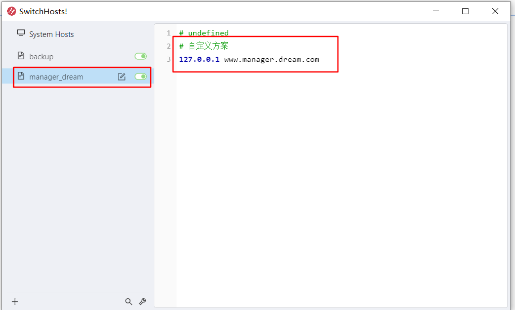
Task: Click the backup file icon
Action: click(x=21, y=56)
